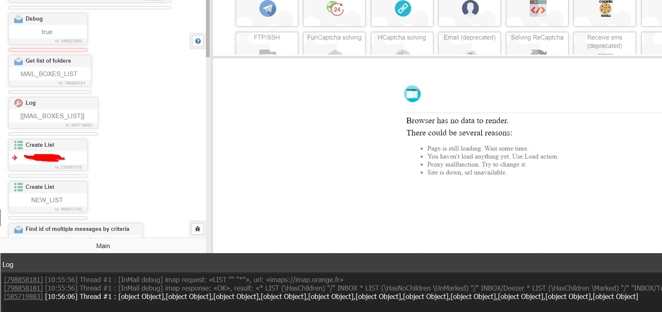Click log action id 585719883 link

coord(23,296)
